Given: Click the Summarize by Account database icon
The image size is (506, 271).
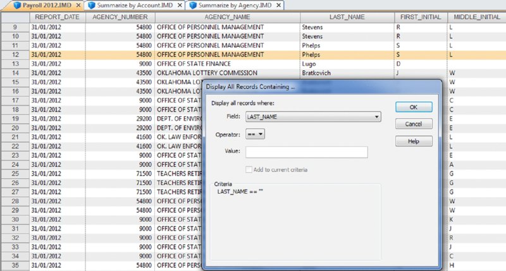Looking at the screenshot, I should pyautogui.click(x=92, y=6).
